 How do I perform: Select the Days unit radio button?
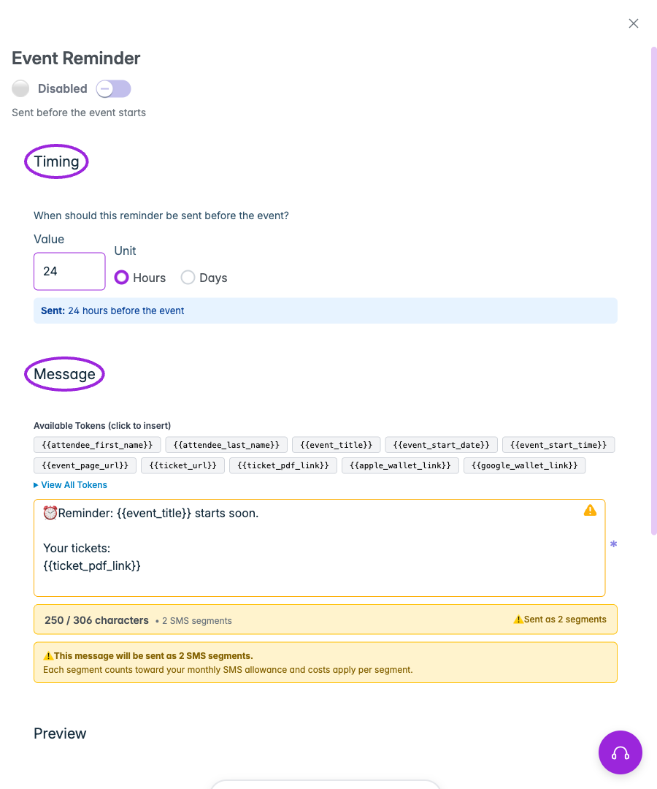click(x=188, y=278)
